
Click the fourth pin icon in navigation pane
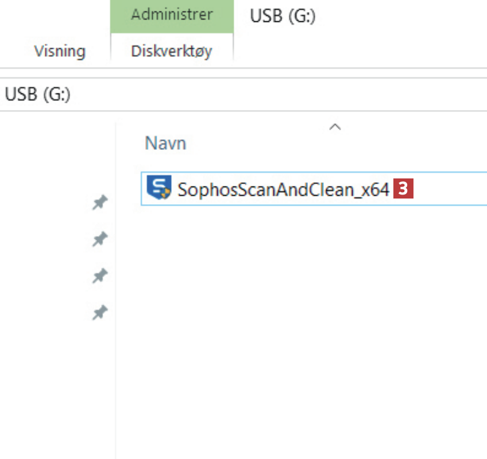pyautogui.click(x=100, y=313)
